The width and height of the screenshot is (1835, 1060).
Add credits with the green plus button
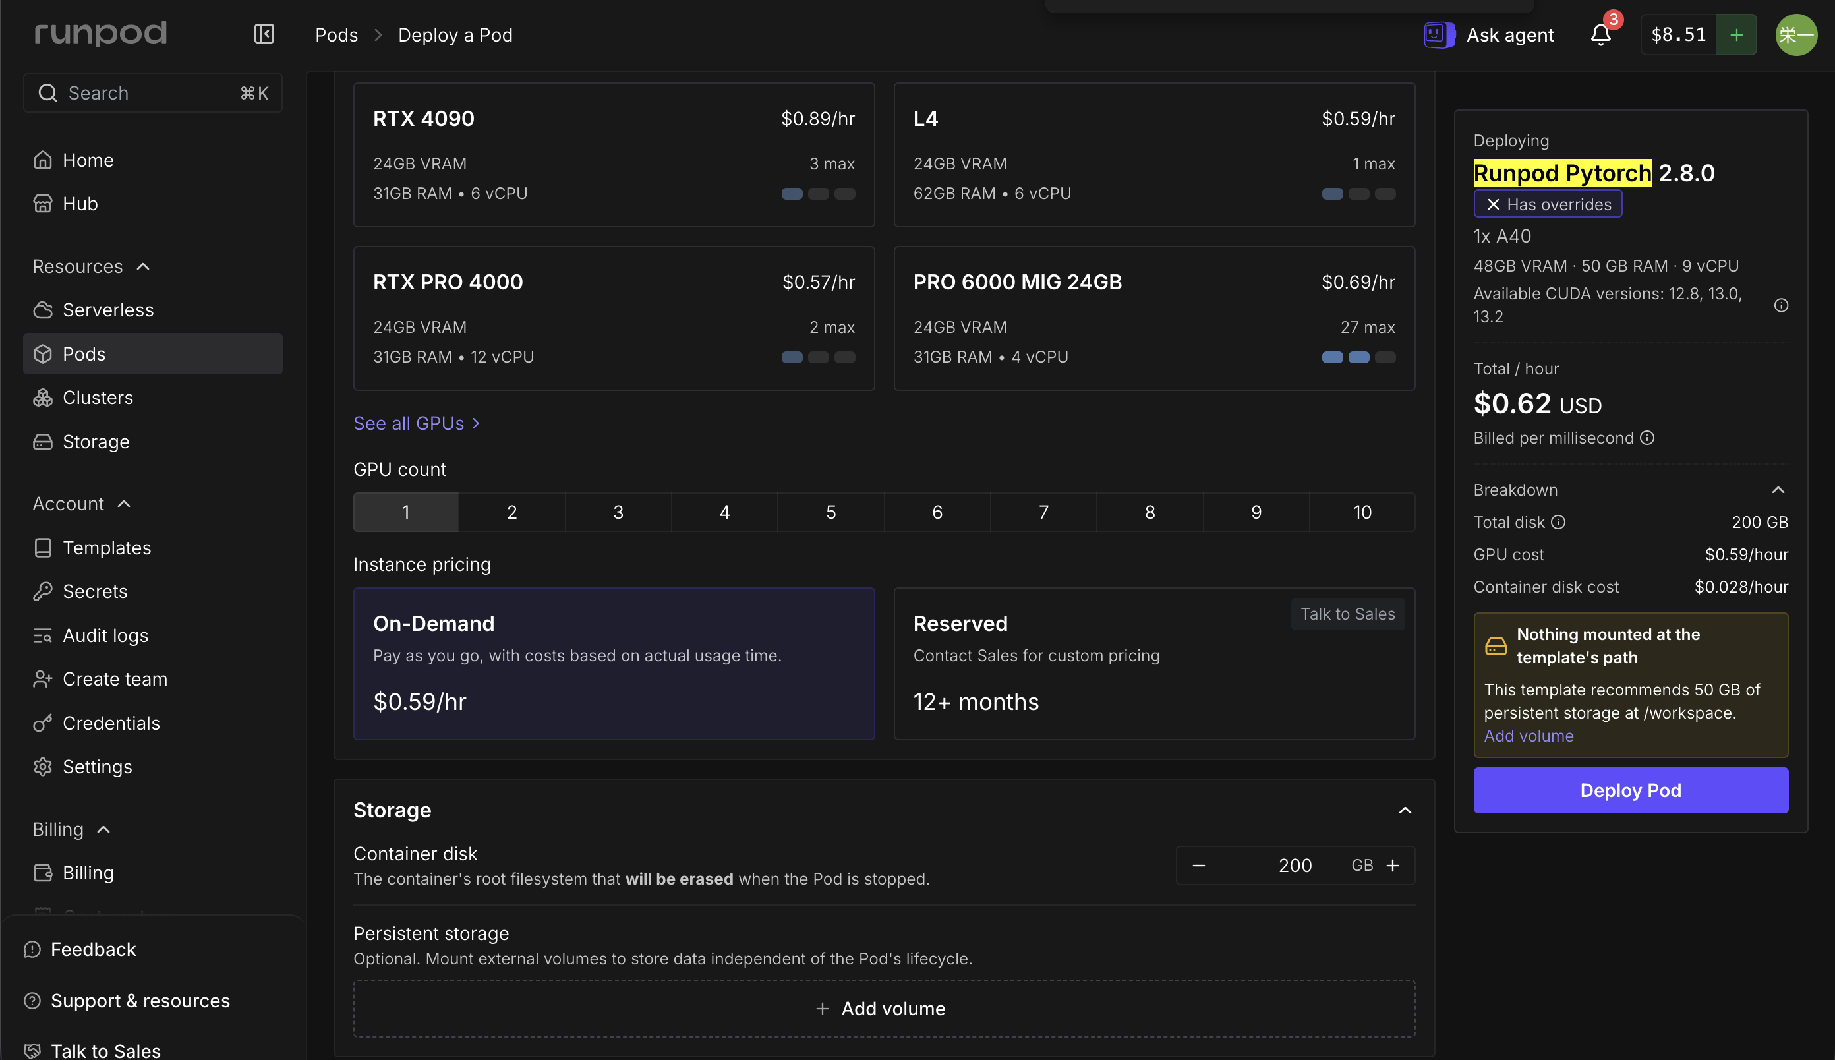tap(1737, 35)
